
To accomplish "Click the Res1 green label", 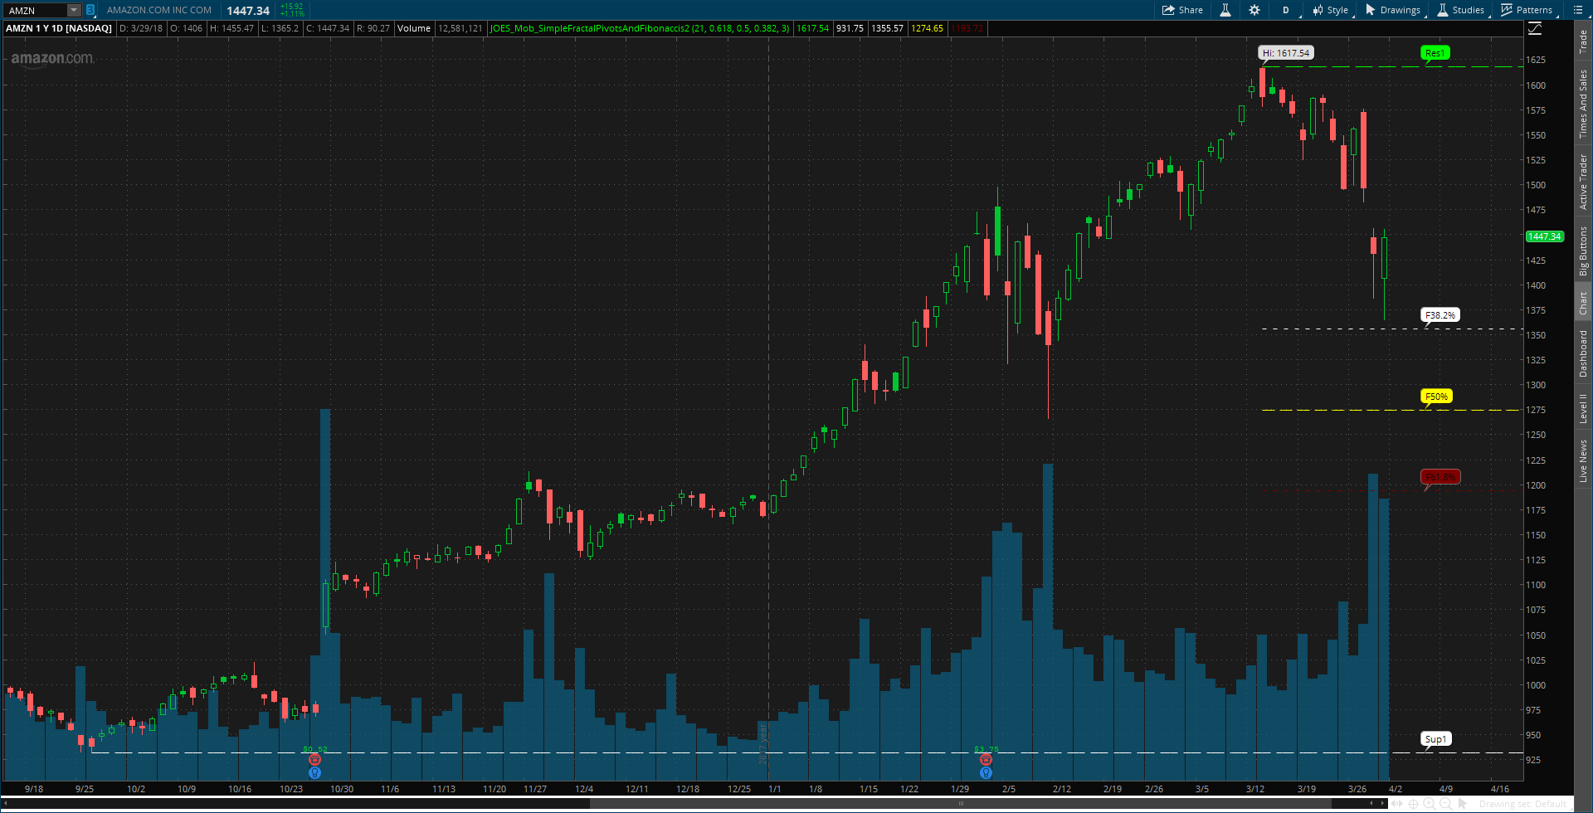I will [1435, 53].
